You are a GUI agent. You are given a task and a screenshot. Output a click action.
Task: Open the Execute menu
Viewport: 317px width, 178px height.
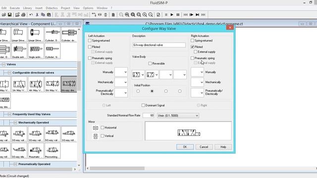point(15,8)
